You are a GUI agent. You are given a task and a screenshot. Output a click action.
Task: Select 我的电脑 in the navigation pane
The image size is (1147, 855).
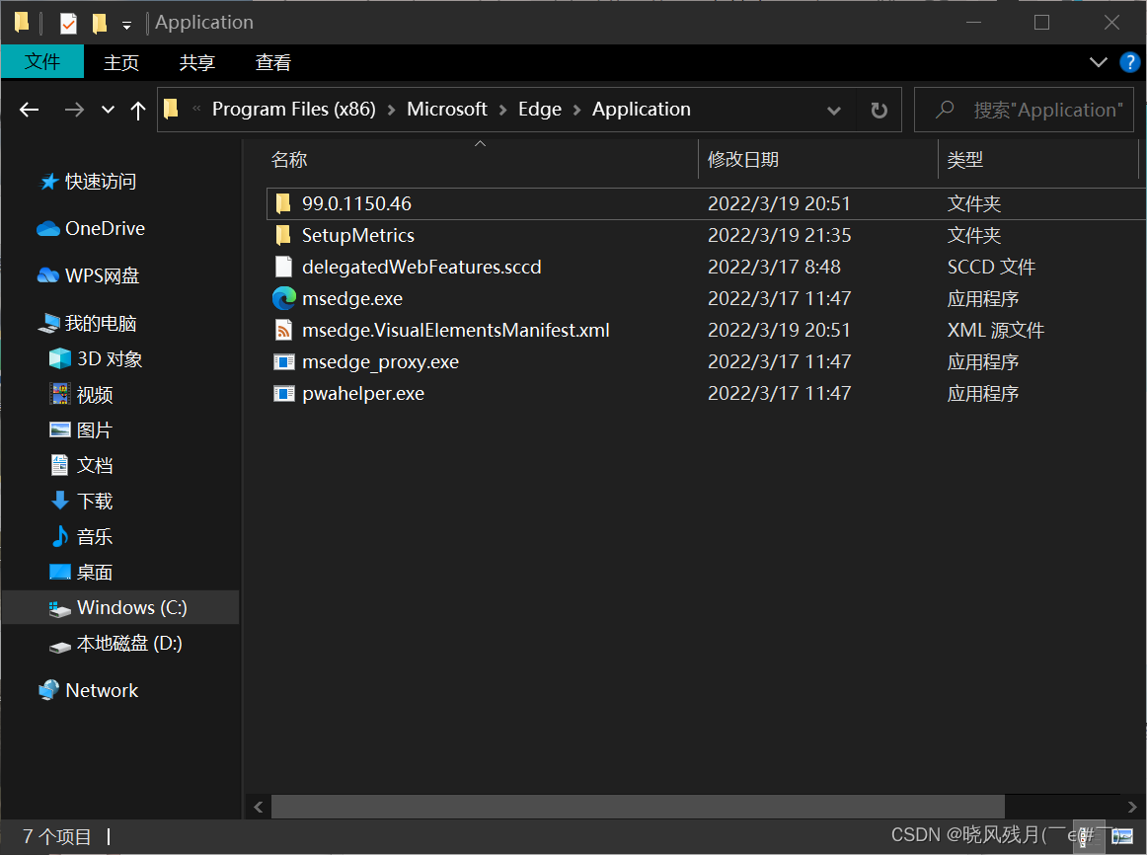tap(101, 323)
